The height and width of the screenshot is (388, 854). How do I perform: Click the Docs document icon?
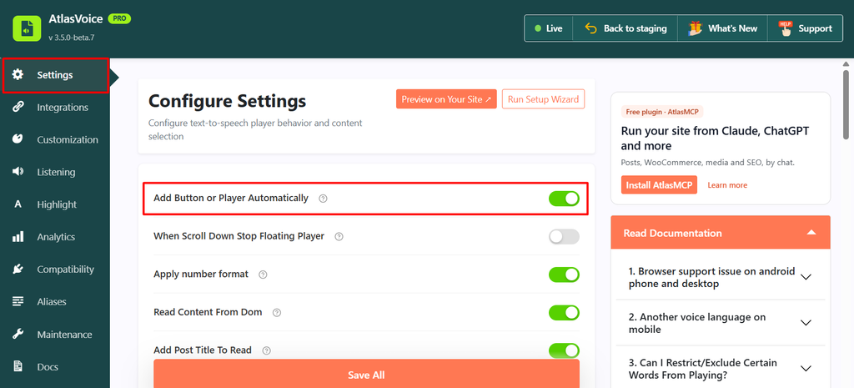[18, 367]
